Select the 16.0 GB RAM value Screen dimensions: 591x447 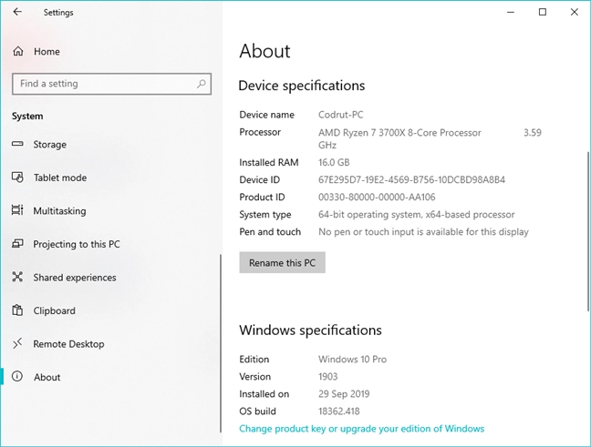pos(334,162)
